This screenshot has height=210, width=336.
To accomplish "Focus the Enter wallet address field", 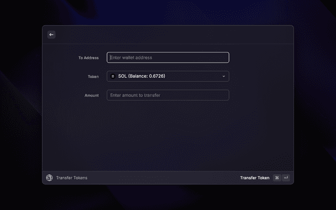I will (x=168, y=58).
